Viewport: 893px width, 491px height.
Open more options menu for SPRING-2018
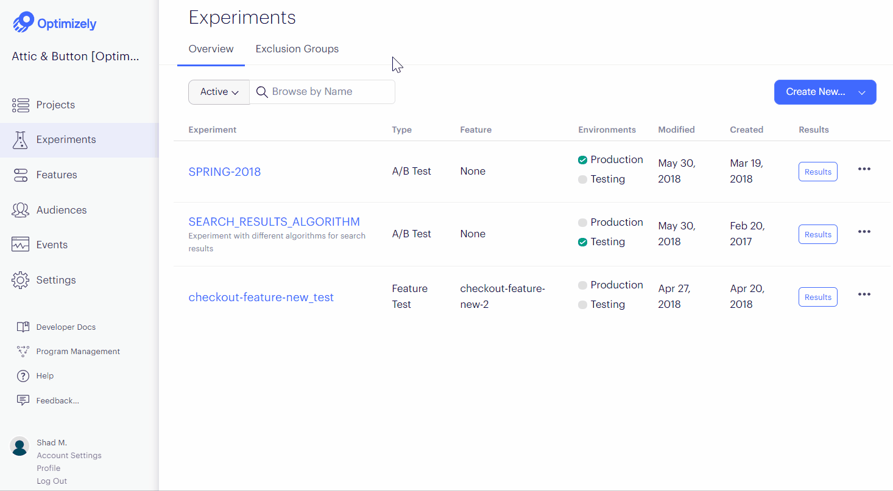pos(864,169)
